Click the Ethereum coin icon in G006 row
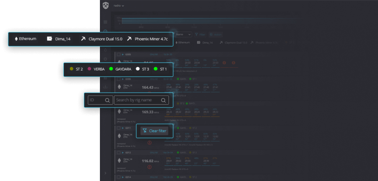 119,87
